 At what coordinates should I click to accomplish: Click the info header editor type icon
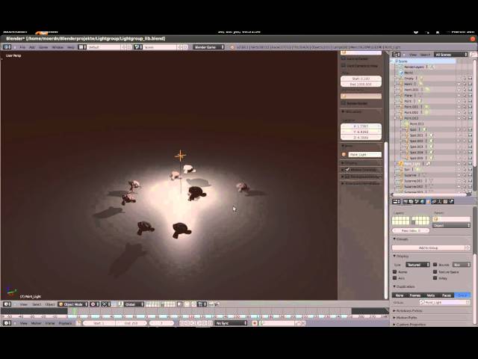(x=7, y=47)
